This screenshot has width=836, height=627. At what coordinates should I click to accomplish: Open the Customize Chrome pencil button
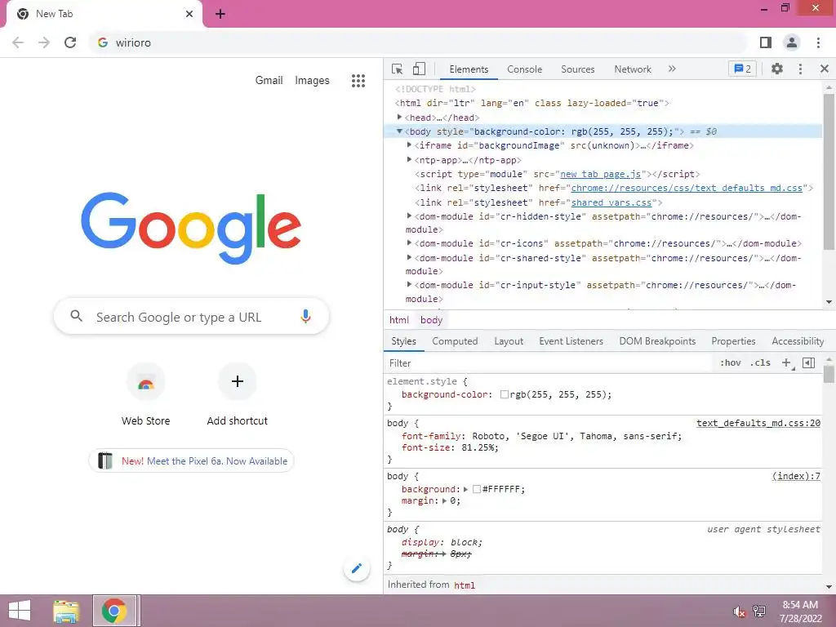pos(357,568)
